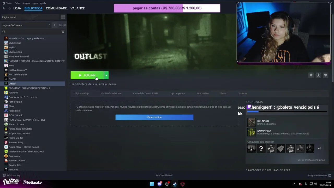
Task: Switch to the COMUNIDADE tab
Action: pyautogui.click(x=56, y=8)
